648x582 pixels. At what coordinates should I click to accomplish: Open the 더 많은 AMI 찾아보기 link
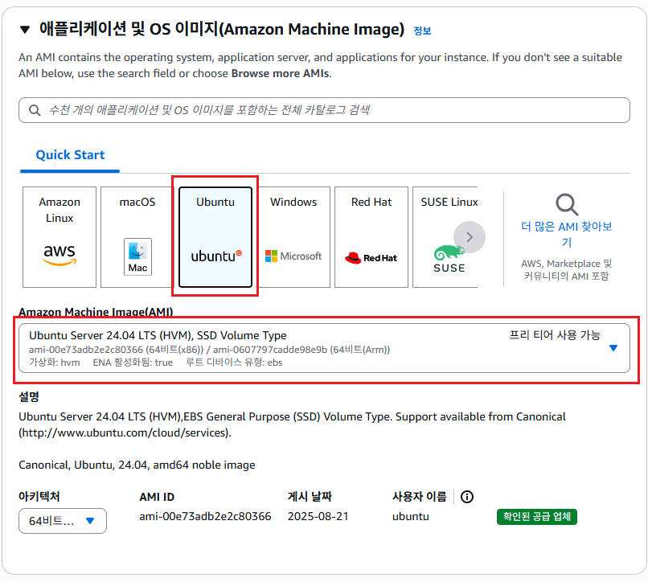point(567,234)
